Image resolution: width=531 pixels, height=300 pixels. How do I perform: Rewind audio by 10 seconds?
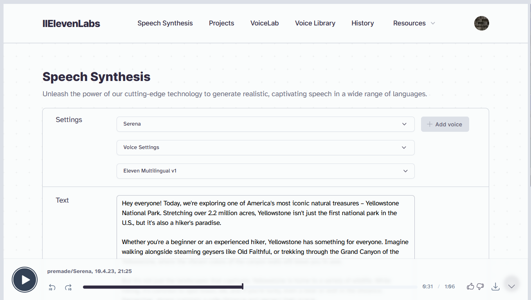[x=52, y=287]
